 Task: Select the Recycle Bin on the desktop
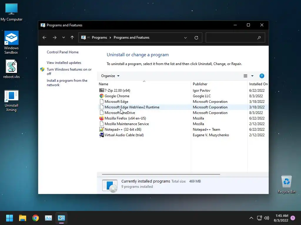point(286,185)
